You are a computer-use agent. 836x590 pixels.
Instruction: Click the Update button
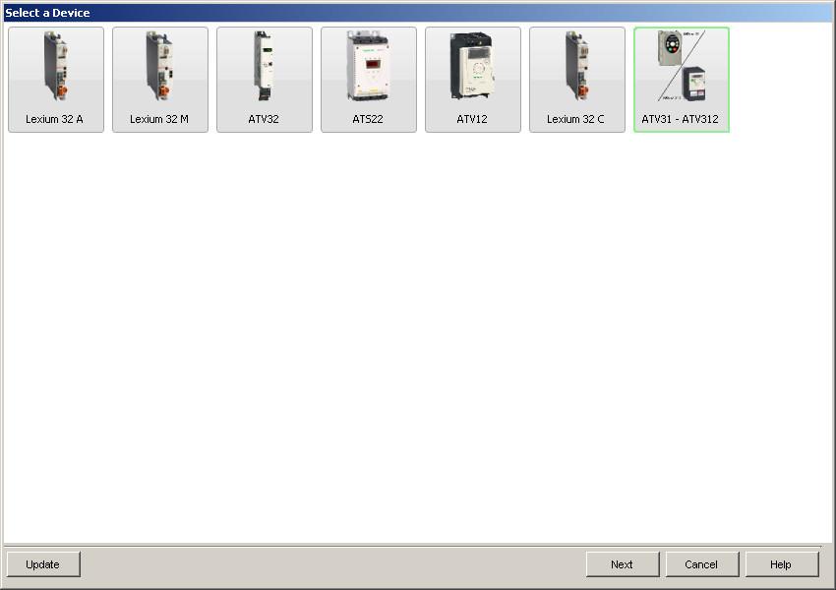tap(43, 563)
